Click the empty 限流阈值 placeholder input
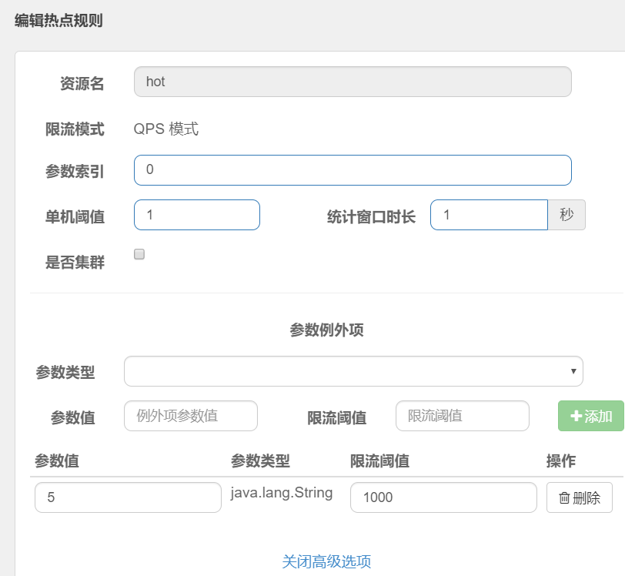This screenshot has width=625, height=576. click(x=463, y=416)
